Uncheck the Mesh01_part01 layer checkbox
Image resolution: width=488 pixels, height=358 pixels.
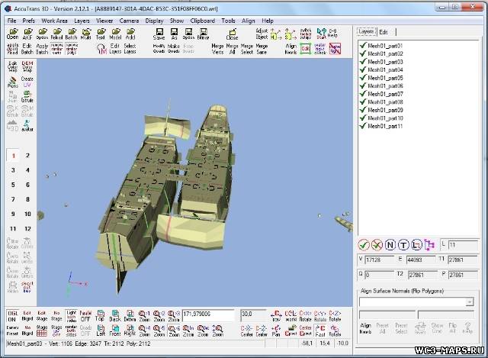[363, 46]
